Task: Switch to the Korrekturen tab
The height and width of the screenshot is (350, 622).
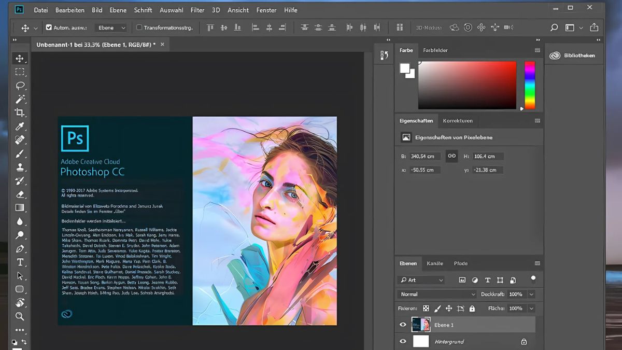Action: [x=458, y=121]
